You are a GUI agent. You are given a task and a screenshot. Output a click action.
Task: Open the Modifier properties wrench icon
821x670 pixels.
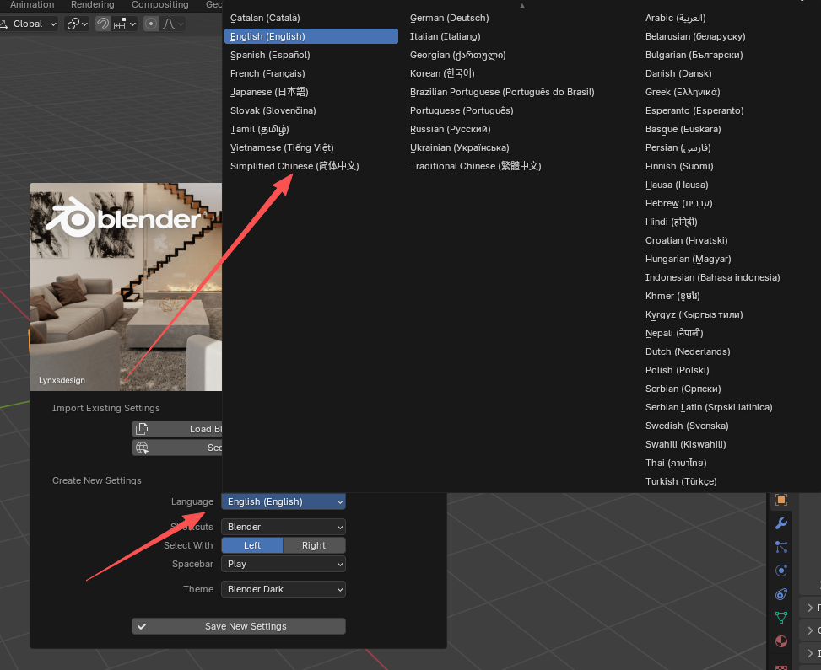pos(780,523)
